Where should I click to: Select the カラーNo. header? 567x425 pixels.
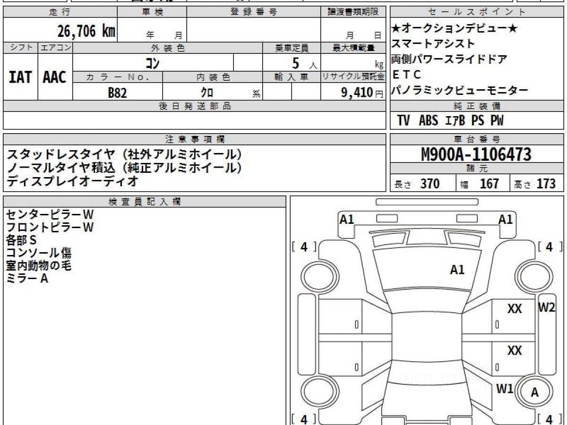pyautogui.click(x=118, y=77)
